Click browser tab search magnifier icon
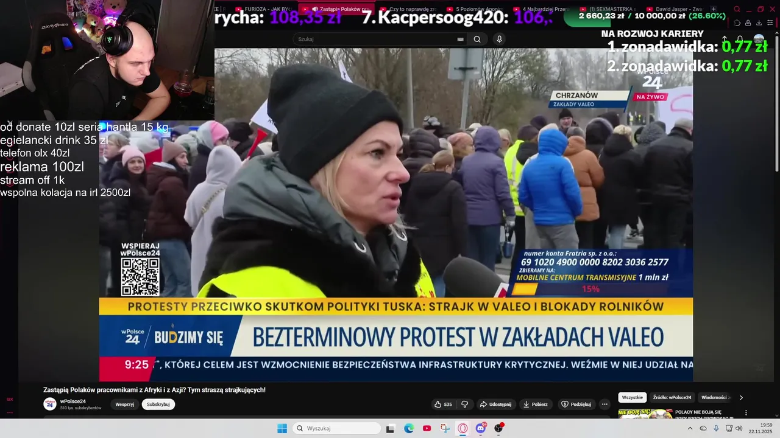 [x=737, y=9]
